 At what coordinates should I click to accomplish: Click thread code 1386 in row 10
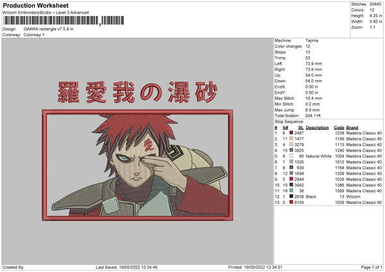339,185
